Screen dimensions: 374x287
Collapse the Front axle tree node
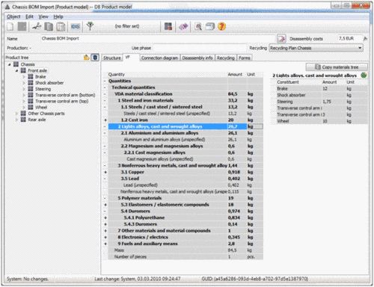tap(16, 70)
